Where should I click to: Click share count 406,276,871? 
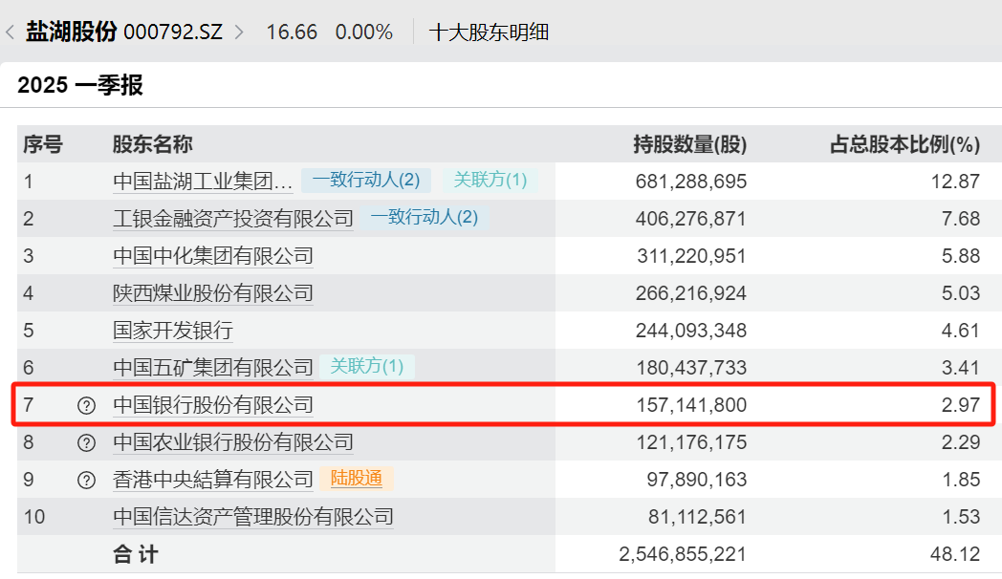[x=691, y=219]
